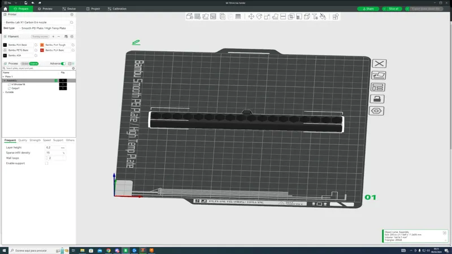Click the plate X remove-all icon
The height and width of the screenshot is (254, 452).
[379, 63]
